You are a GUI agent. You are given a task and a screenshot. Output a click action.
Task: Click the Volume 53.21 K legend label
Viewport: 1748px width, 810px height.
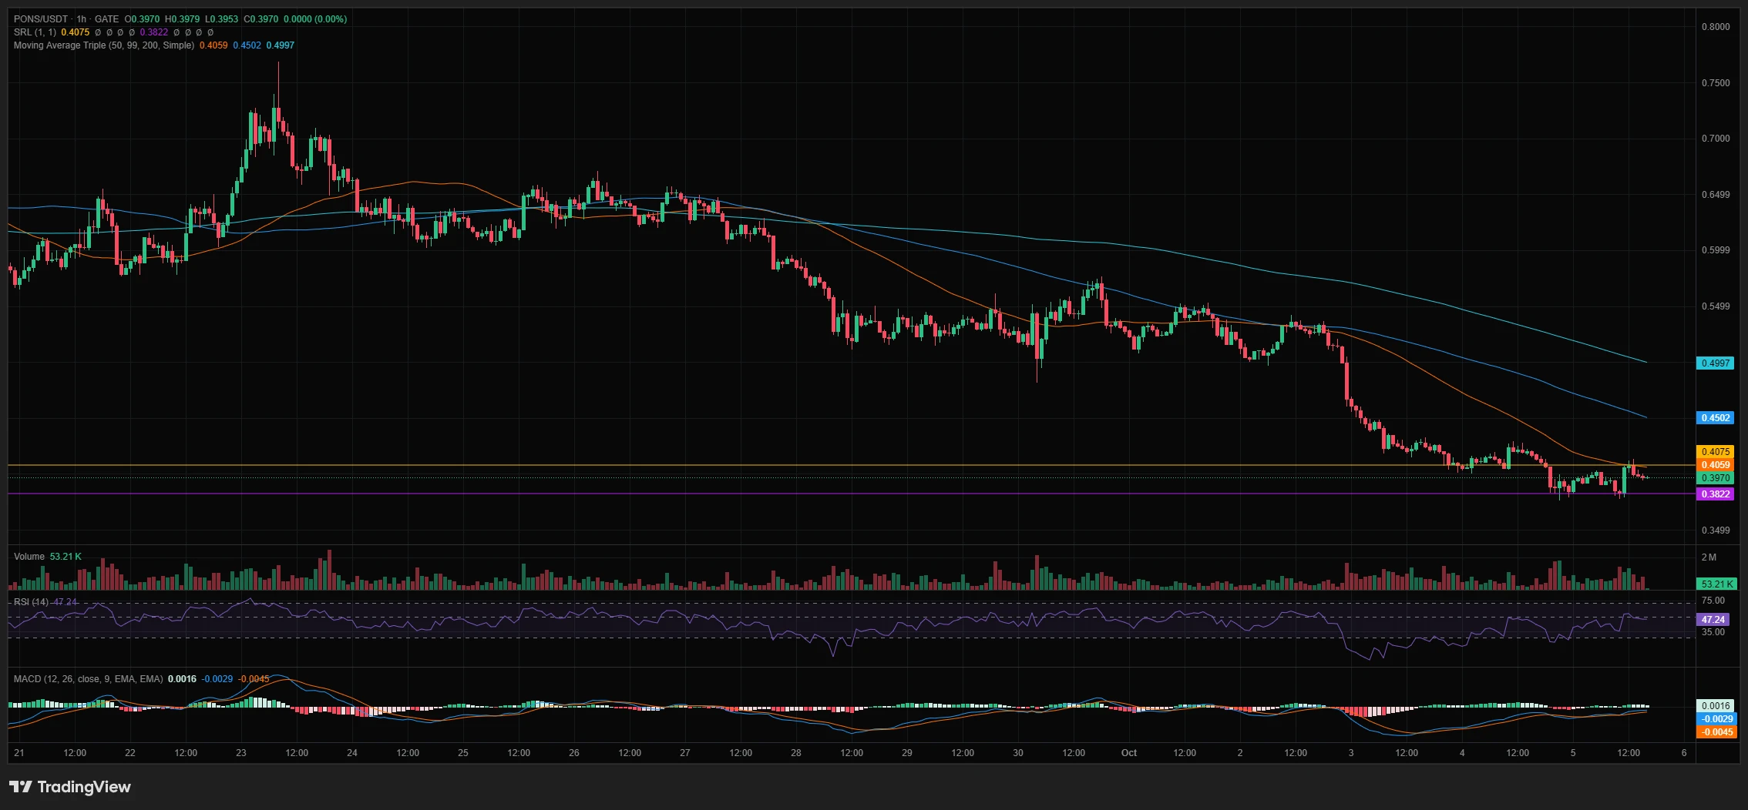point(47,557)
